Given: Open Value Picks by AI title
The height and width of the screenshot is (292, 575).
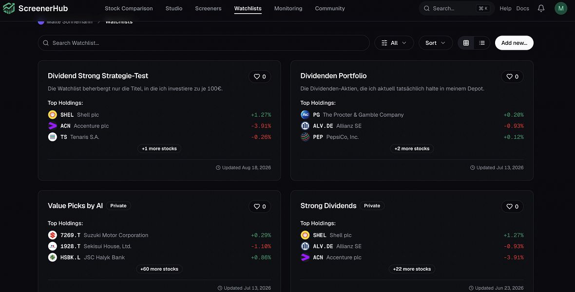Looking at the screenshot, I should point(75,206).
